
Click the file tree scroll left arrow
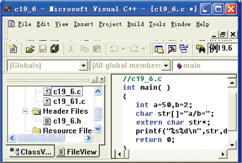pos(12,138)
